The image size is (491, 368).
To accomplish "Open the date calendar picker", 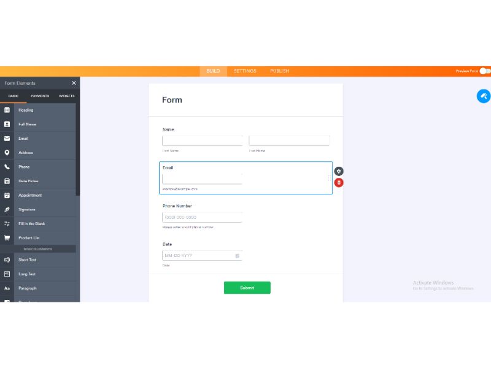I will coord(238,255).
